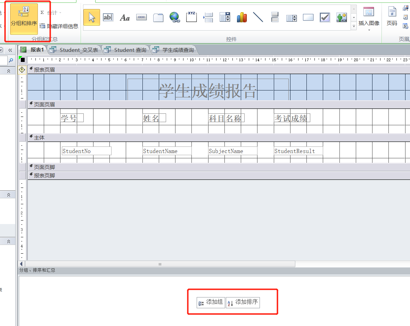This screenshot has width=410, height=326.
Task: Click the Check Box control icon
Action: (x=325, y=17)
